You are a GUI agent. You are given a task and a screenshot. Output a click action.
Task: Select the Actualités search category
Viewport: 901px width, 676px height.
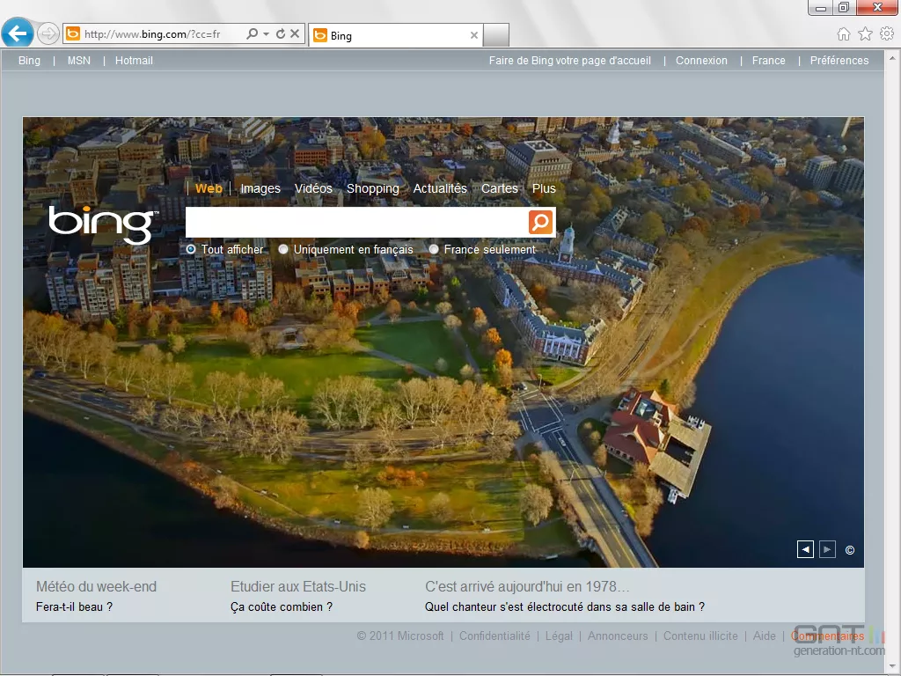tap(440, 188)
